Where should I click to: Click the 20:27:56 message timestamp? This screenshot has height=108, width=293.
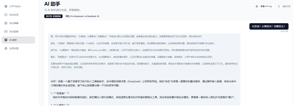pyautogui.click(x=284, y=32)
